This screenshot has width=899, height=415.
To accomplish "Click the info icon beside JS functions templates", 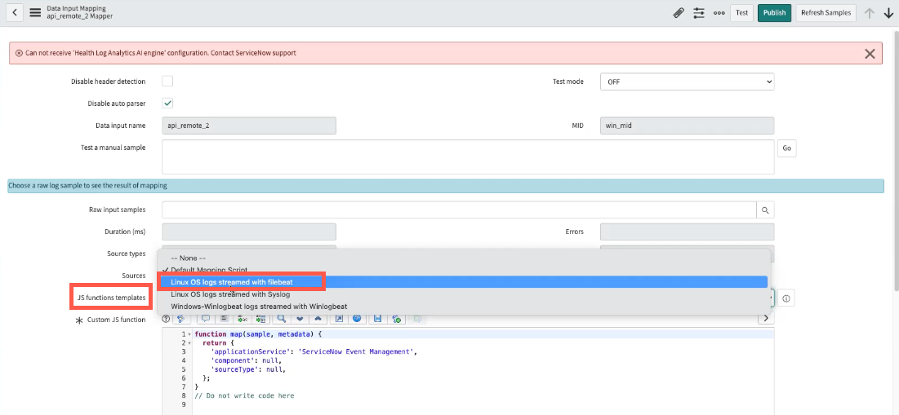I will (786, 298).
